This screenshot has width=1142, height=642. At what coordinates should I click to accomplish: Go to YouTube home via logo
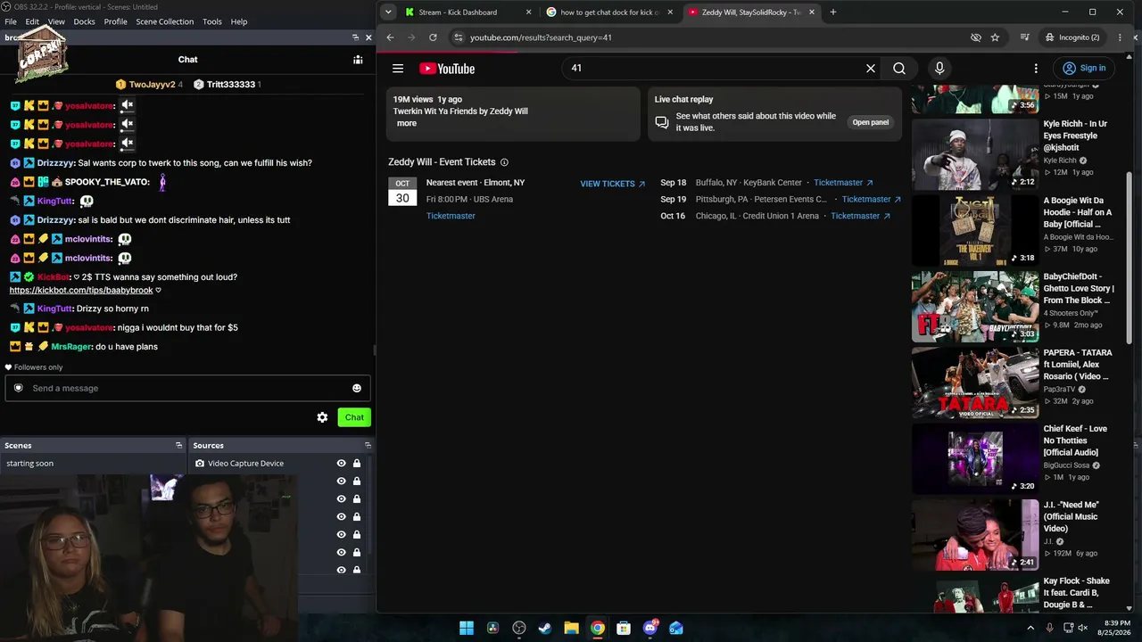(447, 69)
